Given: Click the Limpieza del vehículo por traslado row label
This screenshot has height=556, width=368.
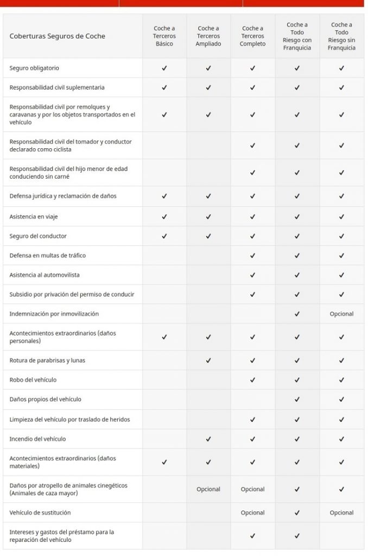Looking at the screenshot, I should tap(70, 420).
